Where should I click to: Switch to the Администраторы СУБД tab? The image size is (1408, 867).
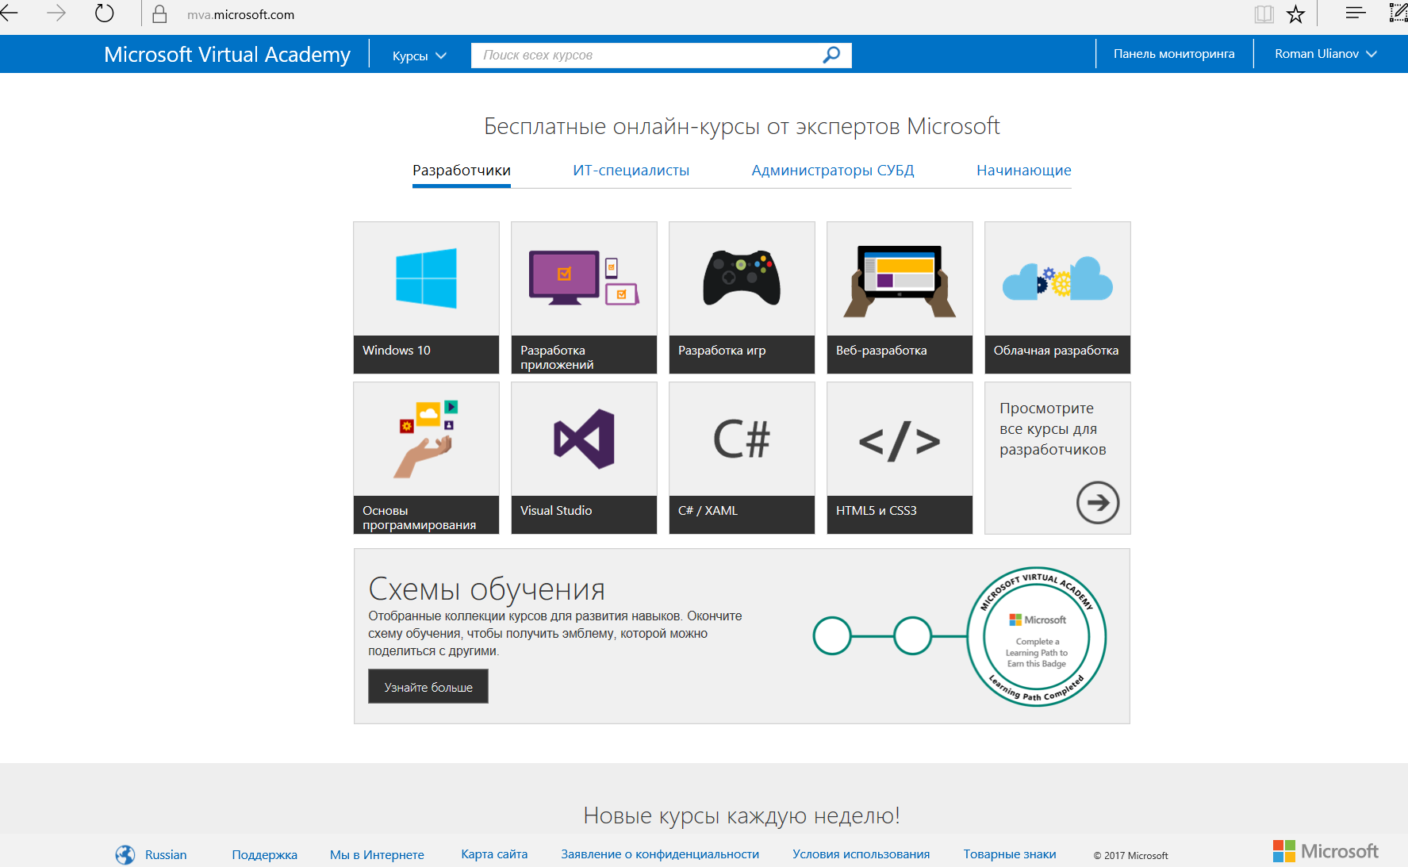833,171
